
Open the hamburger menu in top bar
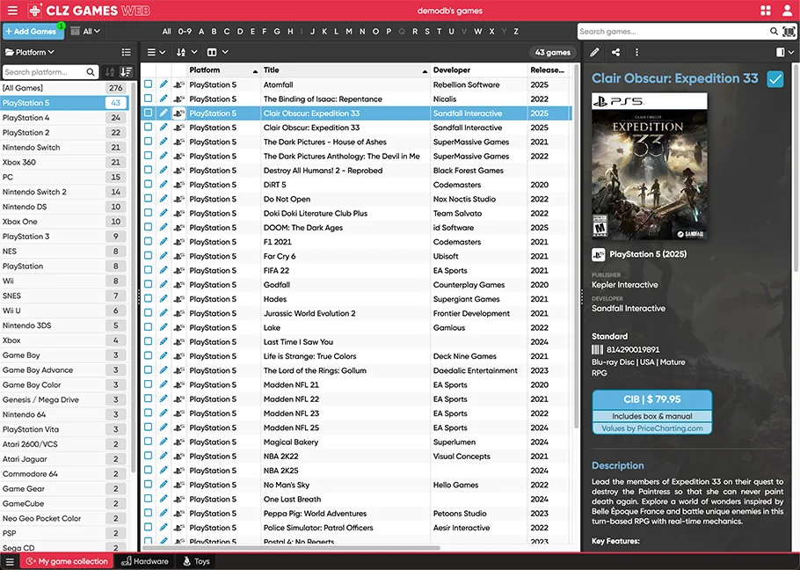pos(12,11)
